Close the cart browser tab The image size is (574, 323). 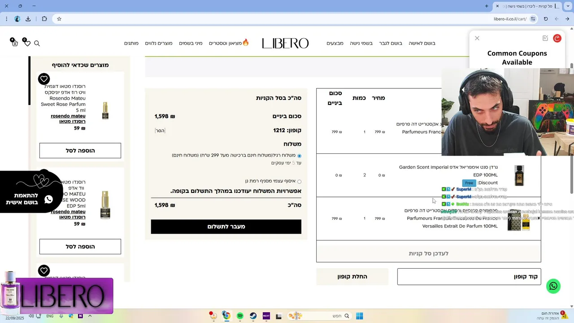(x=497, y=6)
